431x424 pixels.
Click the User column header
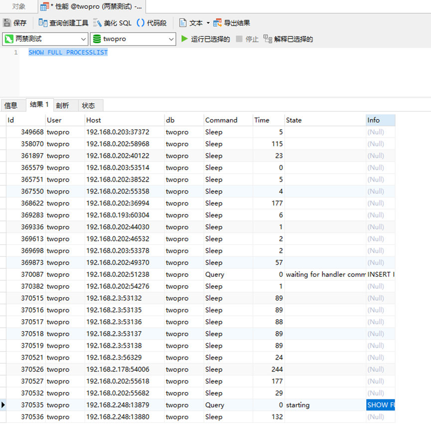point(65,120)
